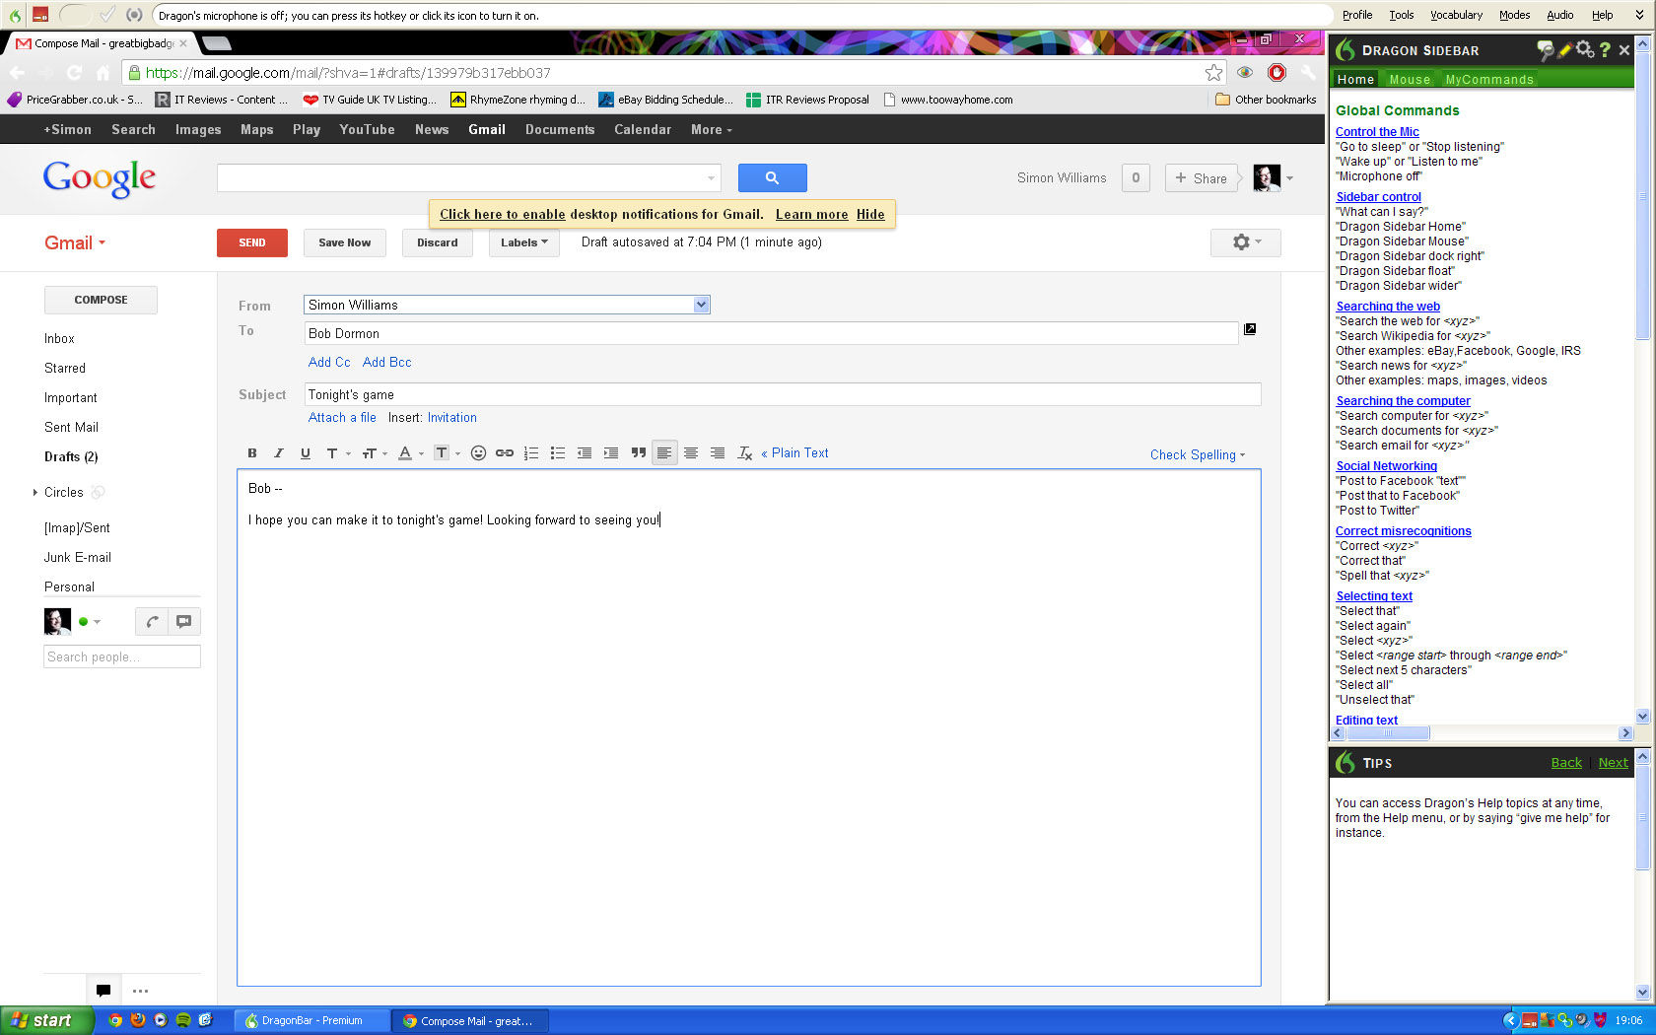Image resolution: width=1656 pixels, height=1035 pixels.
Task: Click Add Cc link
Action: pyautogui.click(x=329, y=363)
